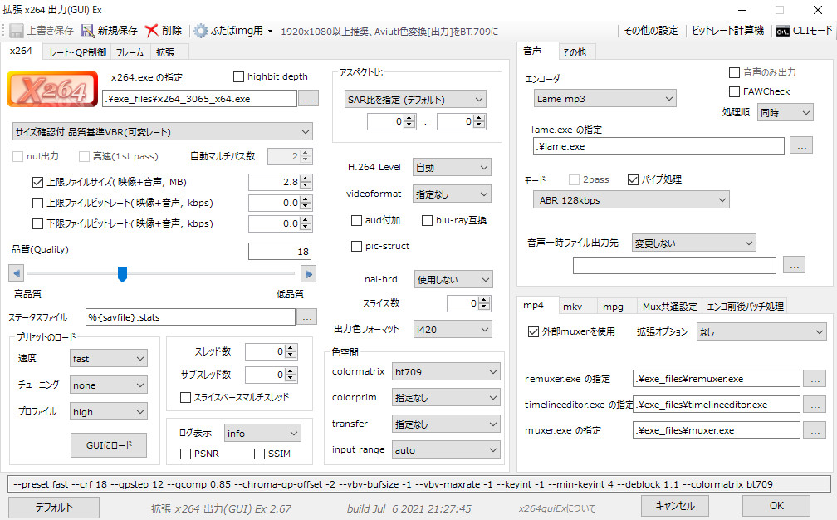
Task: Click the red X 削除 delete icon
Action: pyautogui.click(x=151, y=31)
